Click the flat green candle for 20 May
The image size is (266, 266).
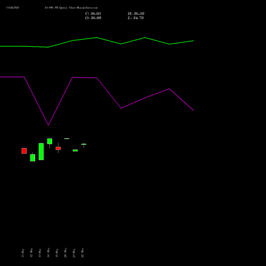point(66,138)
